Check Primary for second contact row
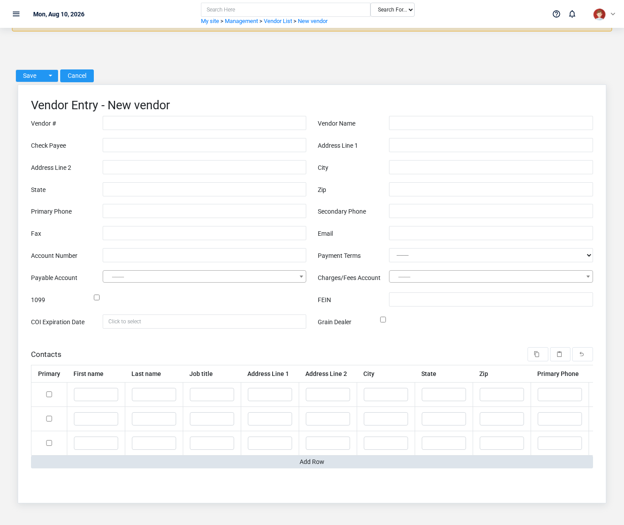This screenshot has width=624, height=525. [x=49, y=419]
